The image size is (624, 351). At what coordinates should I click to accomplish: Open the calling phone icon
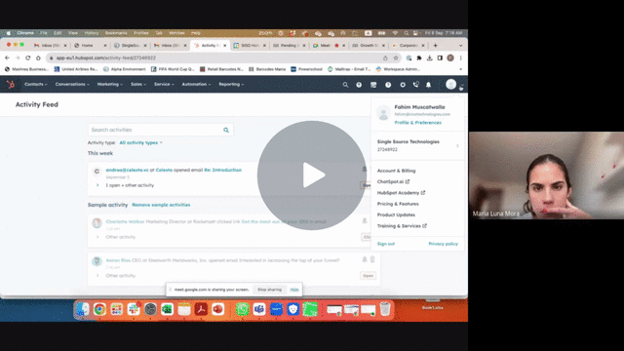pos(416,85)
